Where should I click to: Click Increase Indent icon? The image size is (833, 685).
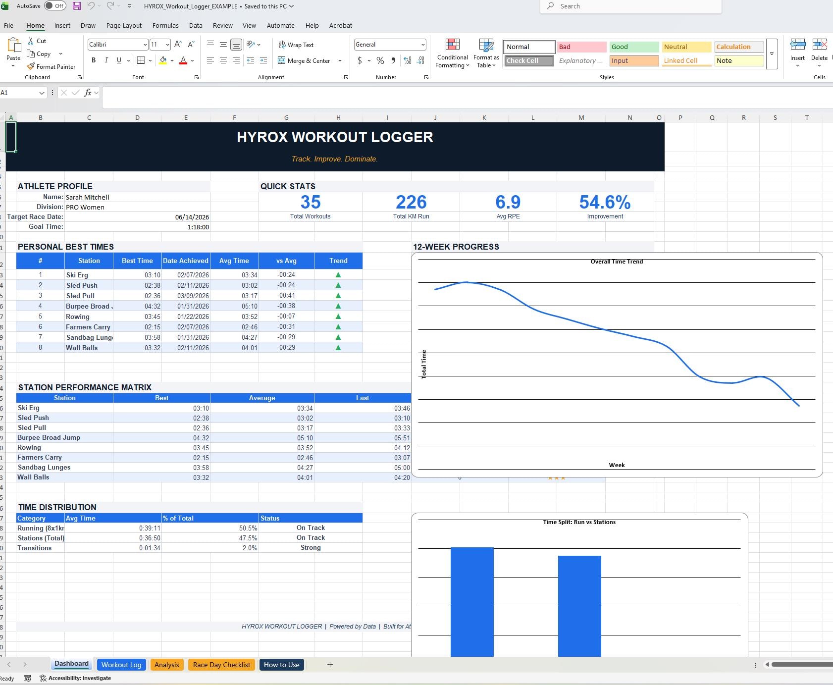pos(263,60)
